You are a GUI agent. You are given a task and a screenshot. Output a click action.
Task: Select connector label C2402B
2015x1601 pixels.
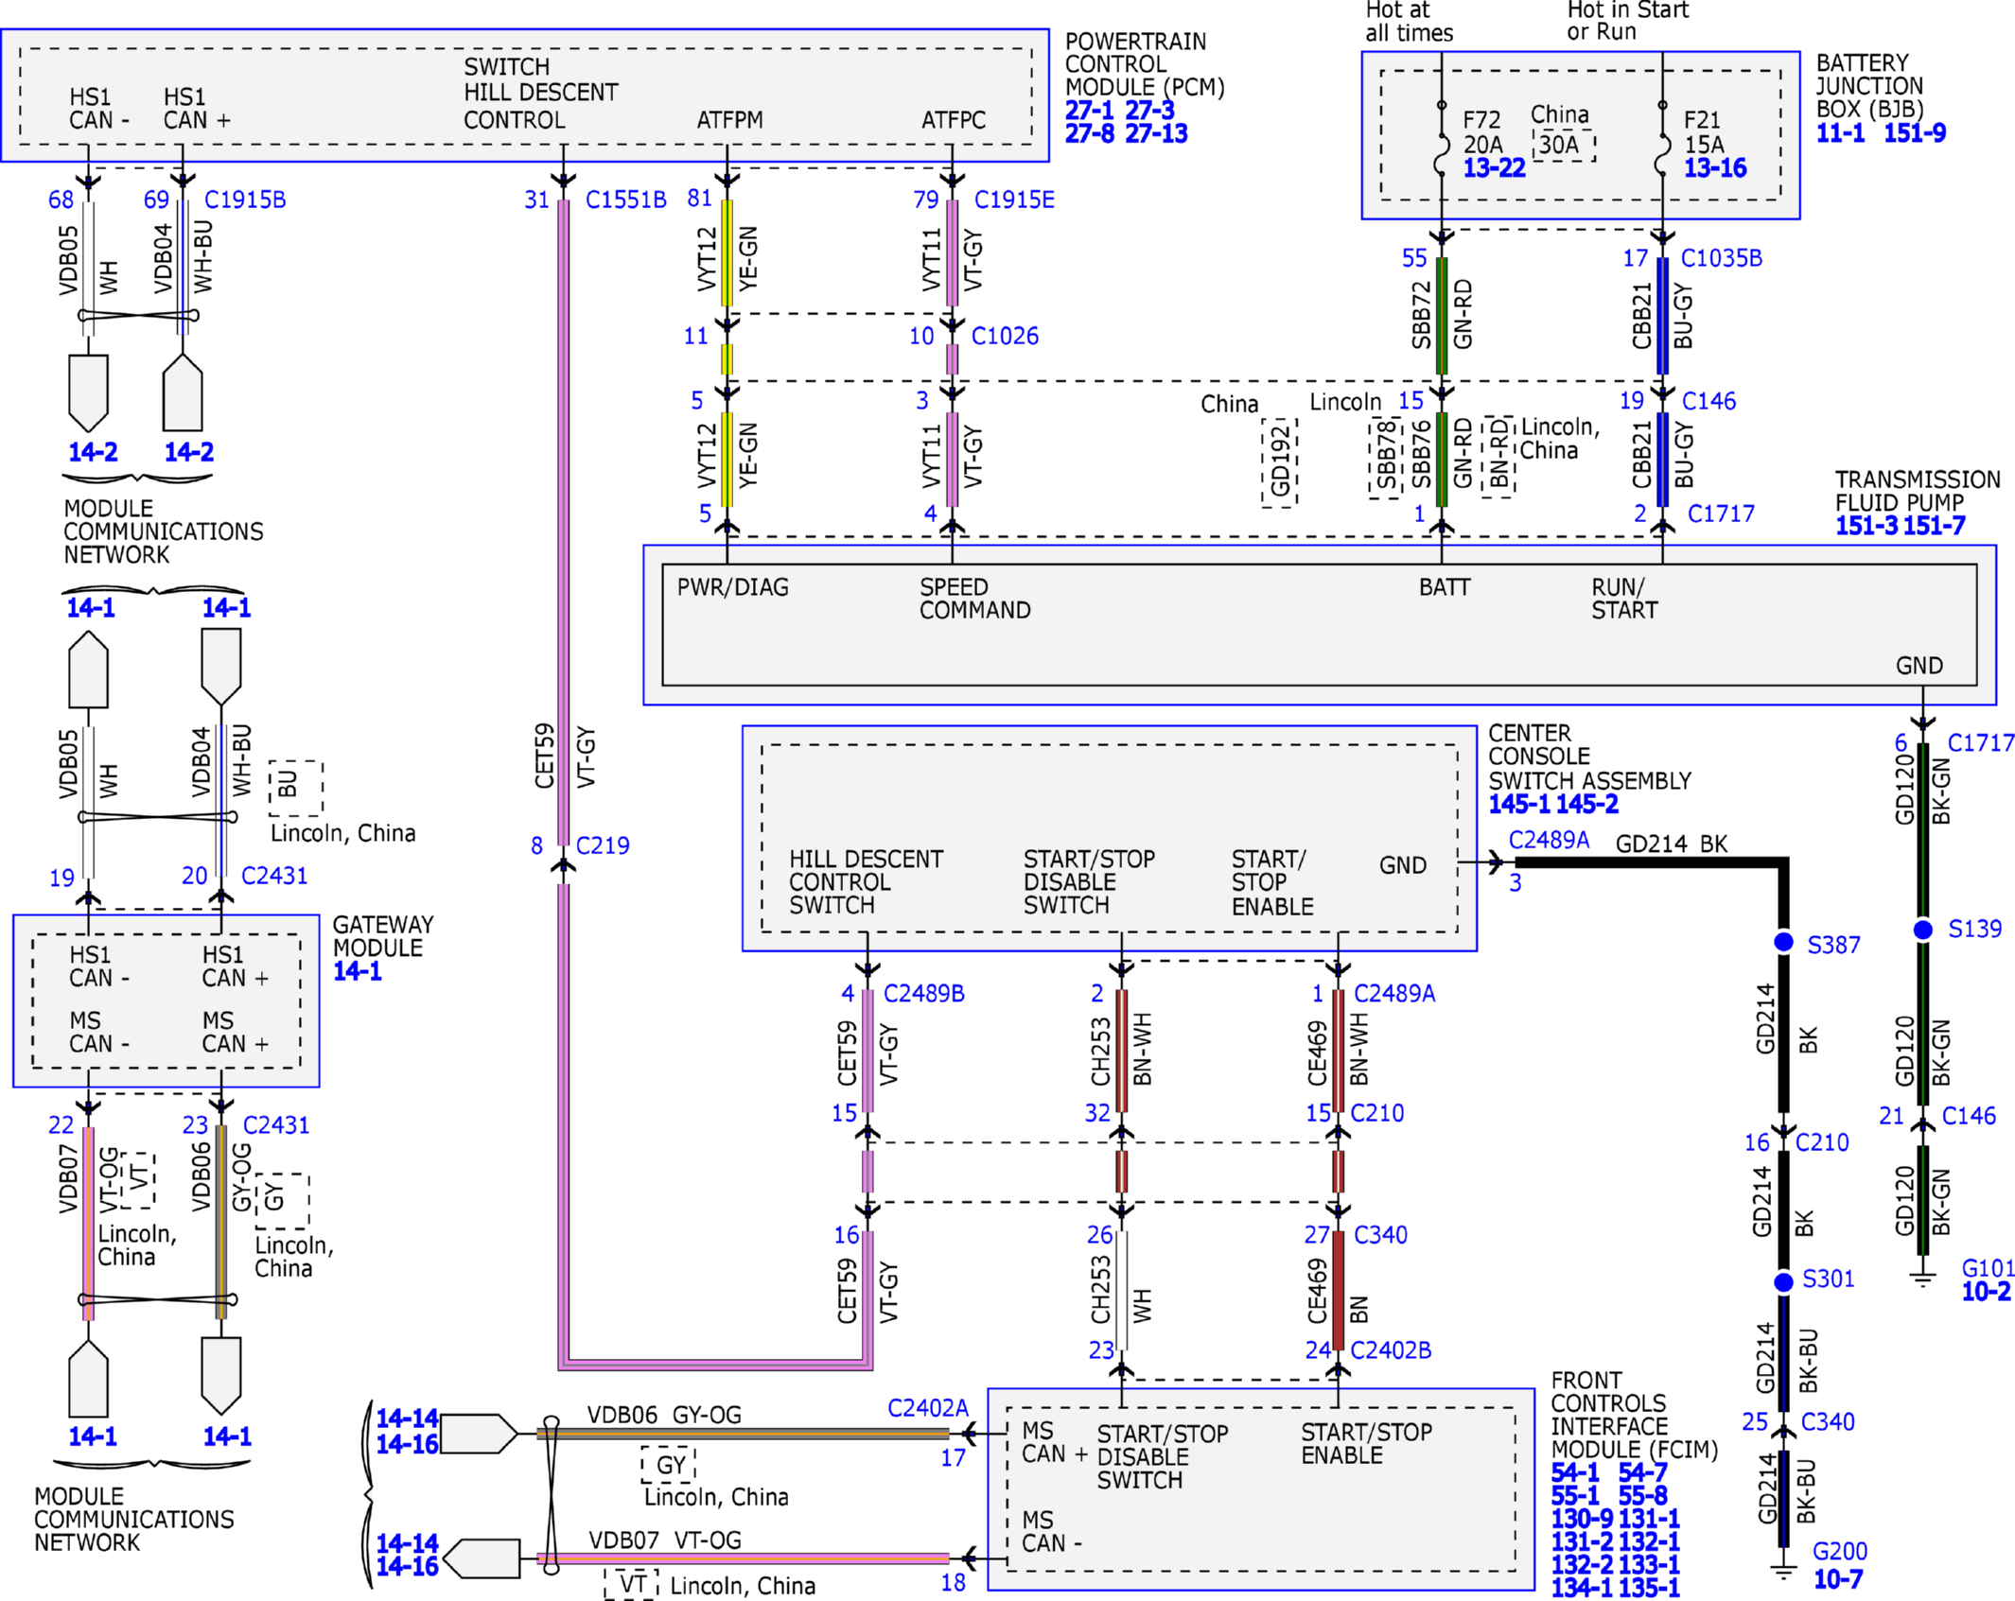point(1391,1350)
